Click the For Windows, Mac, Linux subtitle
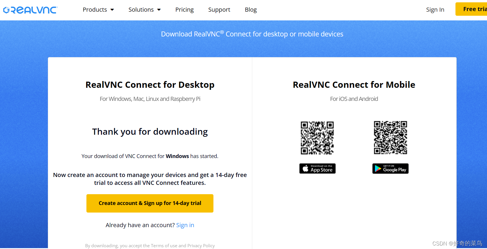This screenshot has width=487, height=249. [x=150, y=99]
